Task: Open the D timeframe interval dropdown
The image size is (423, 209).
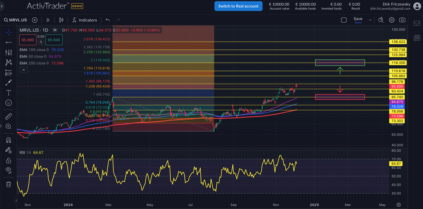Action: coord(48,20)
